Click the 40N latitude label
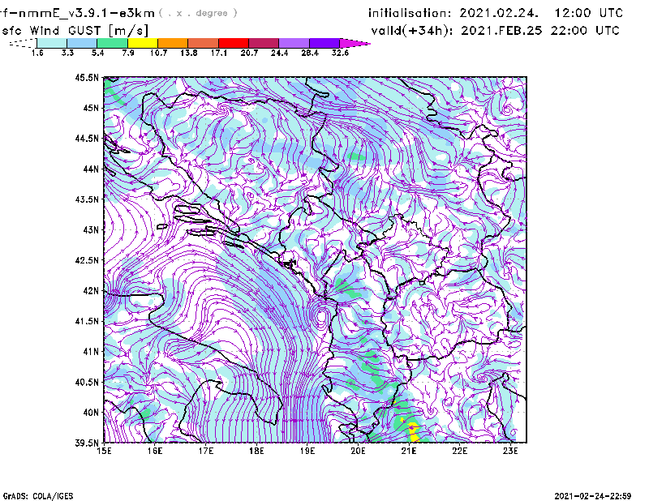This screenshot has width=649, height=501. pyautogui.click(x=91, y=413)
